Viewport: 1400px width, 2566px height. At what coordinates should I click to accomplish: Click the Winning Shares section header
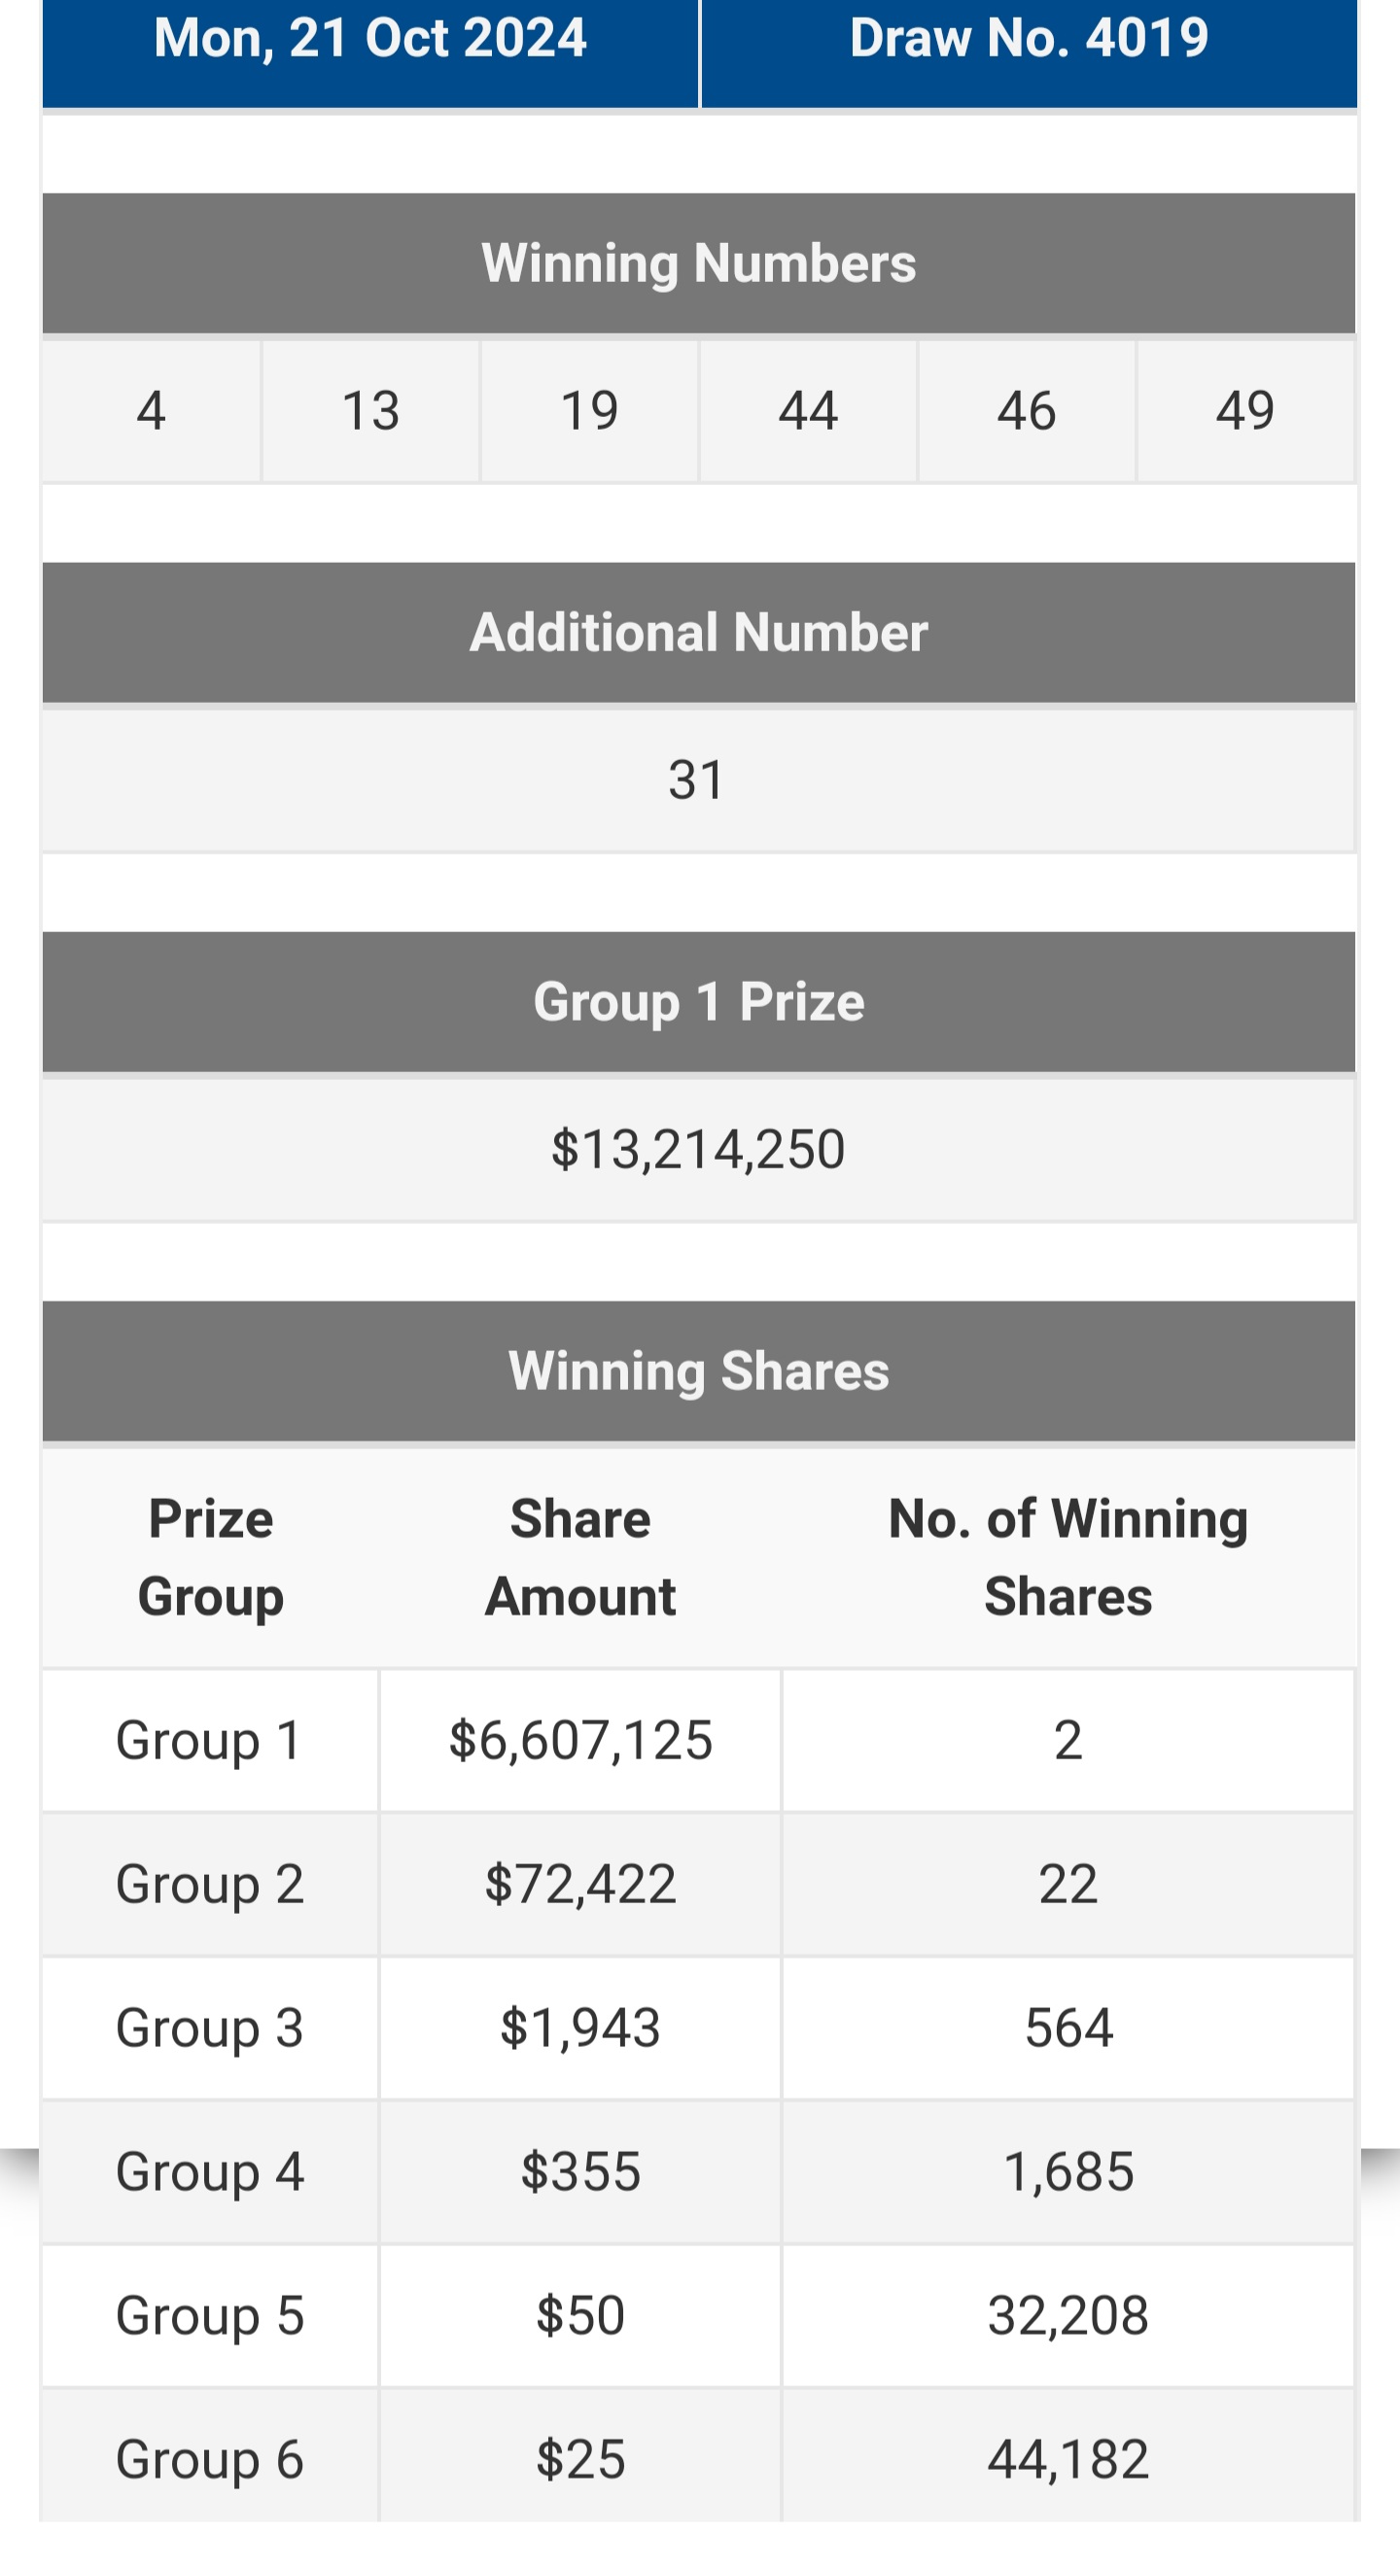coord(698,1371)
